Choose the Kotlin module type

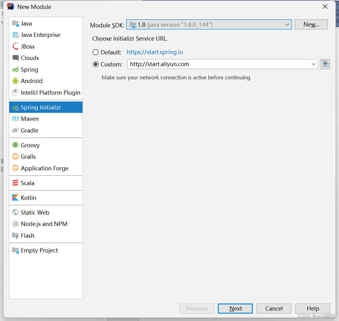coord(46,198)
